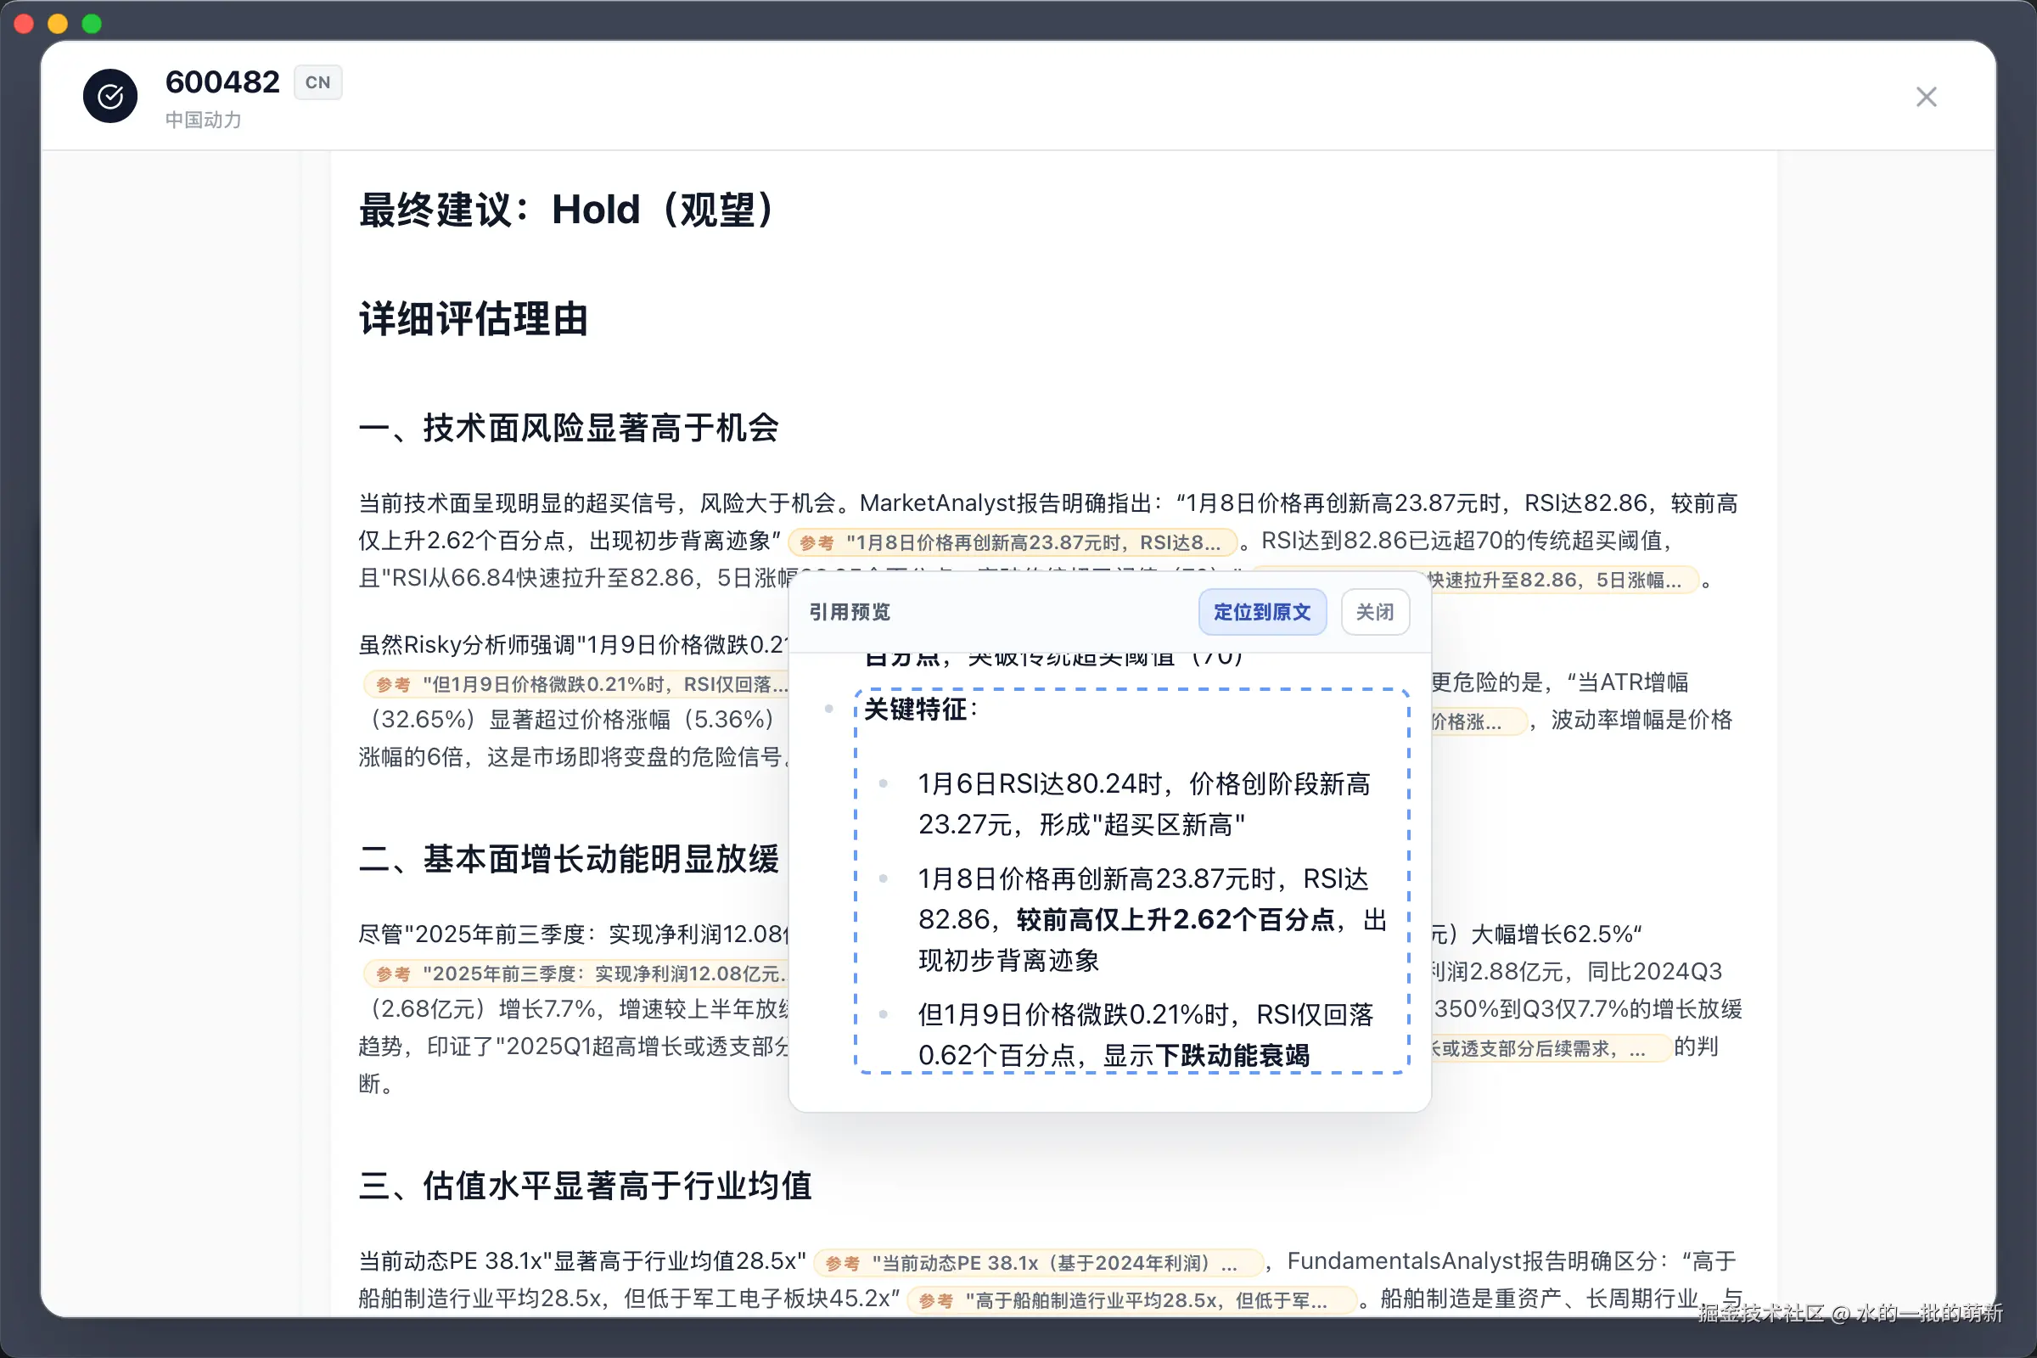2037x1358 pixels.
Task: Open the 参考 citation about RSI reaching 23.87元
Action: tap(1013, 542)
